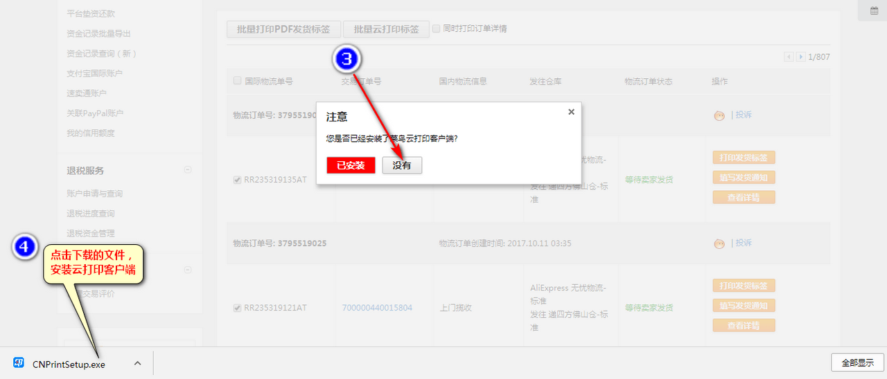Viewport: 887px width, 379px height.
Task: Click the 等待卖家发货 status for RR235319121AT
Action: click(x=649, y=308)
